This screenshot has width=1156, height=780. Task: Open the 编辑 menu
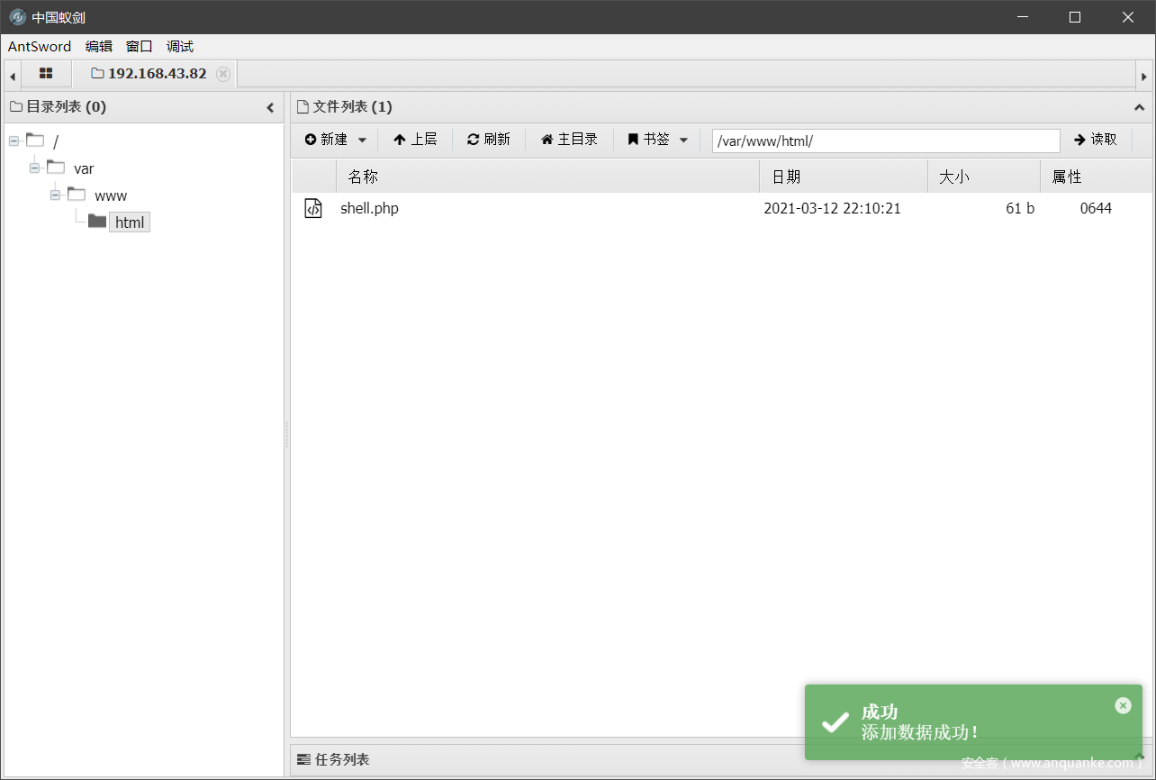pos(99,47)
